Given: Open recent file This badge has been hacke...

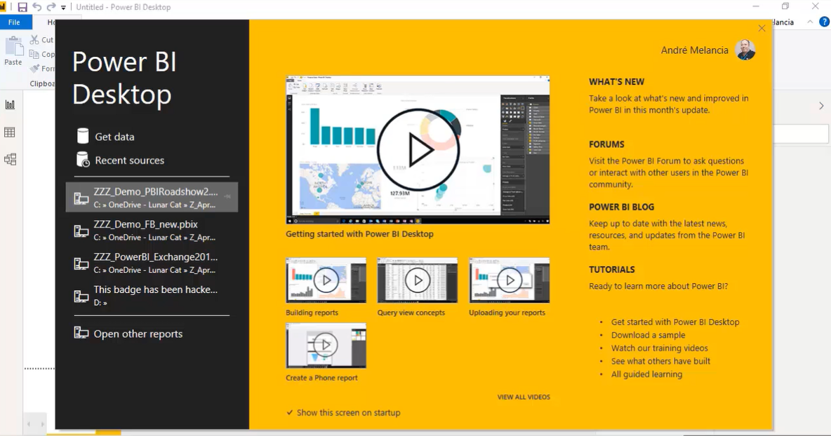Looking at the screenshot, I should 152,296.
